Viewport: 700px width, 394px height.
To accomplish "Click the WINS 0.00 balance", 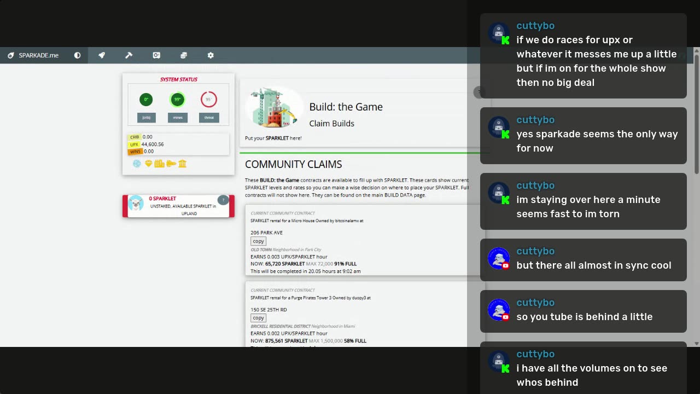I will coord(141,152).
